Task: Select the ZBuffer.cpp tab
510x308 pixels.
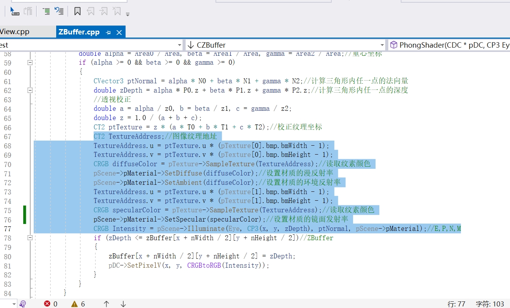Action: point(79,32)
